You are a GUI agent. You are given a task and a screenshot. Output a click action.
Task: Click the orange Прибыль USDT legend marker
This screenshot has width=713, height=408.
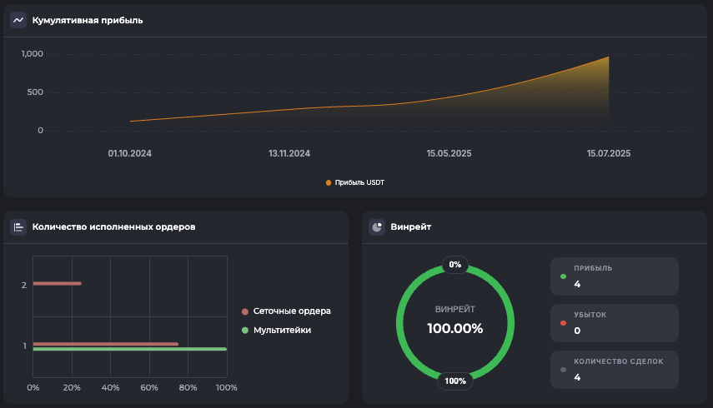click(329, 182)
